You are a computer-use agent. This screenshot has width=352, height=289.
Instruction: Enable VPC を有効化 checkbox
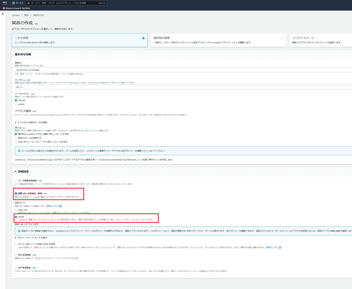pyautogui.click(x=16, y=255)
